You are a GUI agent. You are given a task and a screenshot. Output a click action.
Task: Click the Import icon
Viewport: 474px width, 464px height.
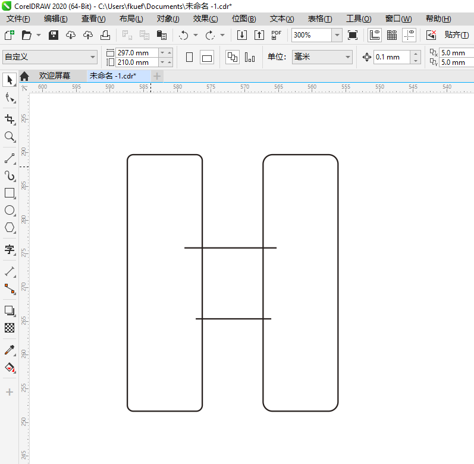(x=242, y=35)
